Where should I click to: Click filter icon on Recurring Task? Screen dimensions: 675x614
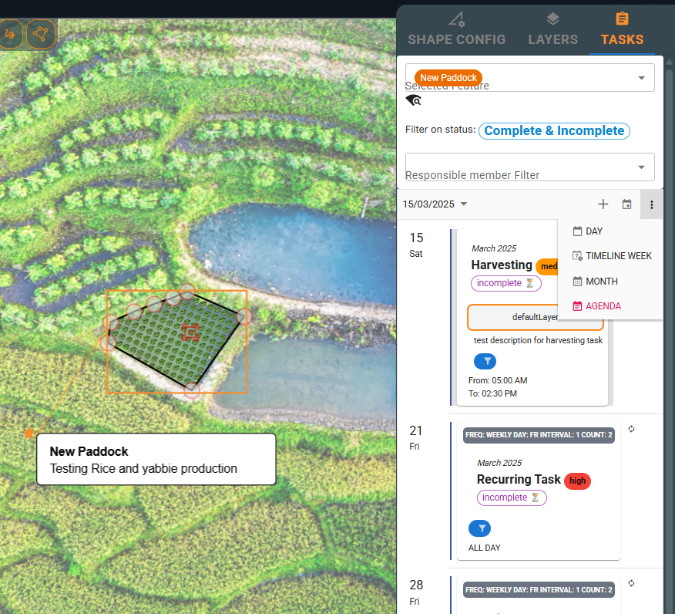point(479,528)
